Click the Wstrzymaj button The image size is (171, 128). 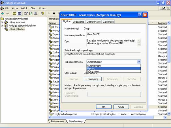(112, 79)
